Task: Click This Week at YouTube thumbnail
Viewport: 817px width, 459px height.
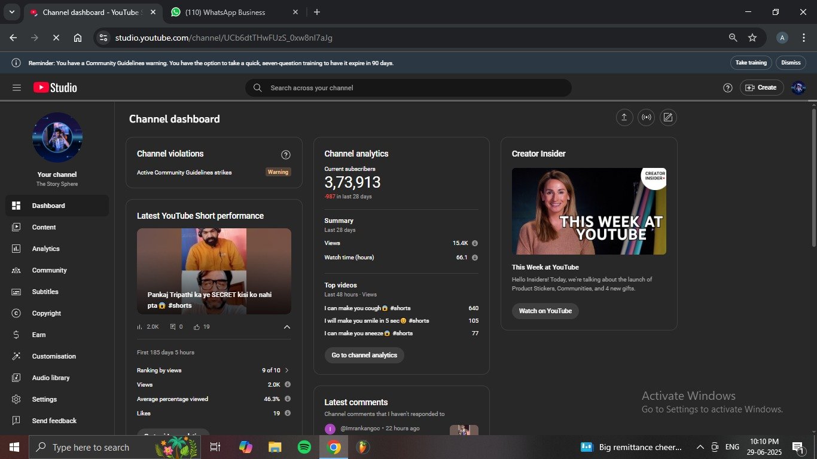Action: (x=589, y=211)
